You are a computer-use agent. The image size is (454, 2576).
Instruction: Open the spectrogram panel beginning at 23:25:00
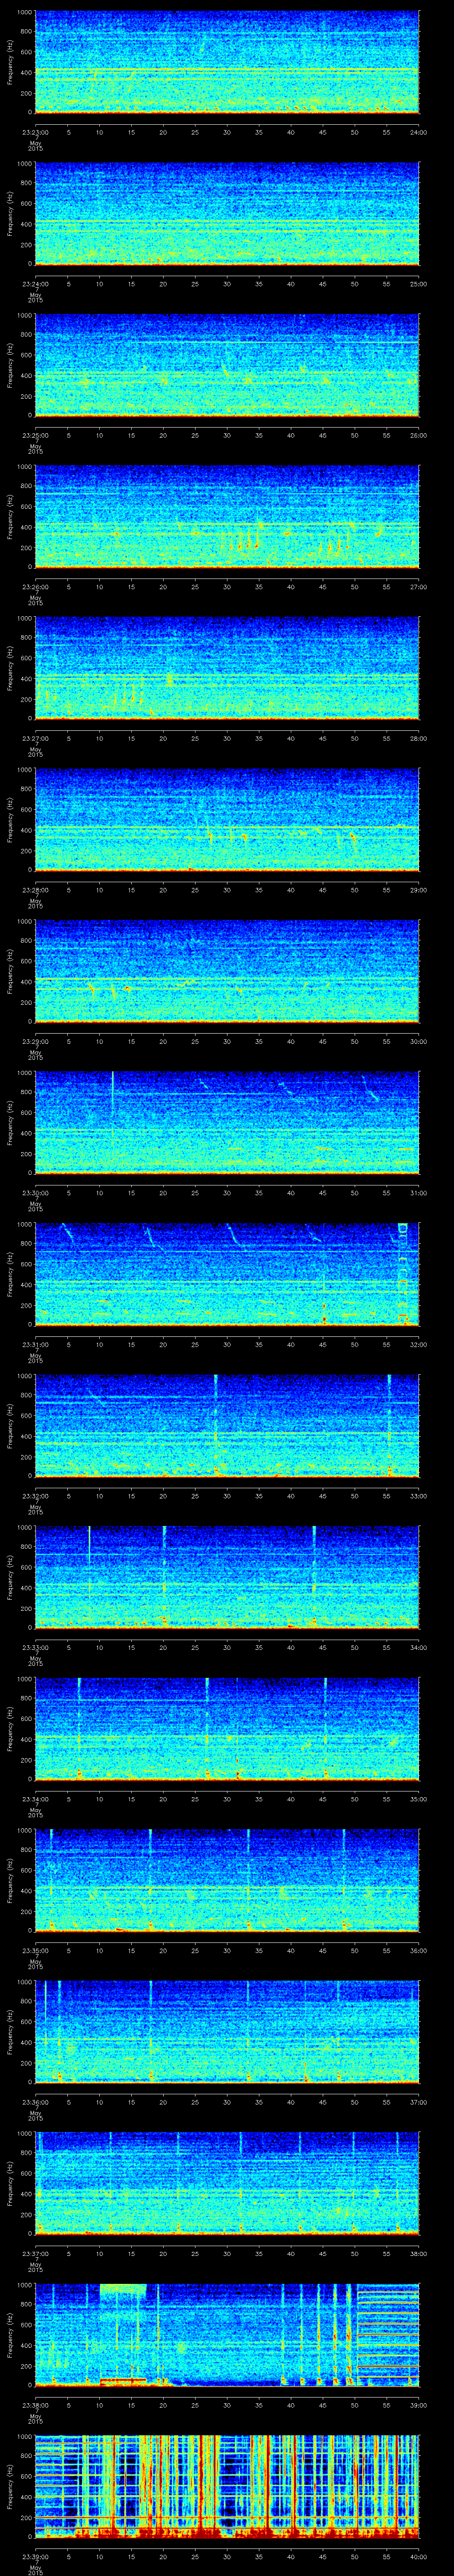(227, 365)
